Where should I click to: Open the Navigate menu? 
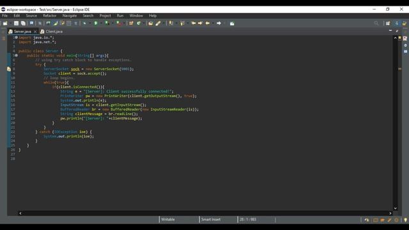pos(70,16)
